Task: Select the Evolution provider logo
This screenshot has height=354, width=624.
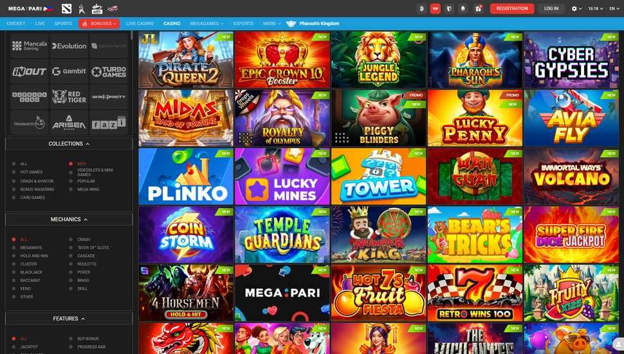Action: [69, 46]
